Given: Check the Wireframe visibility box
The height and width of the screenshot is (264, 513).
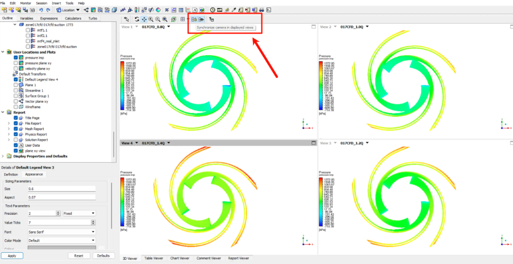Looking at the screenshot, I should 16,107.
